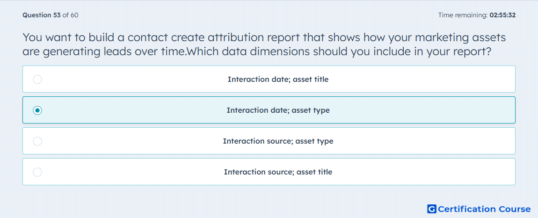538x218 pixels.
Task: Click the 'Interaction source; asset title' answer text
Action: (x=278, y=172)
